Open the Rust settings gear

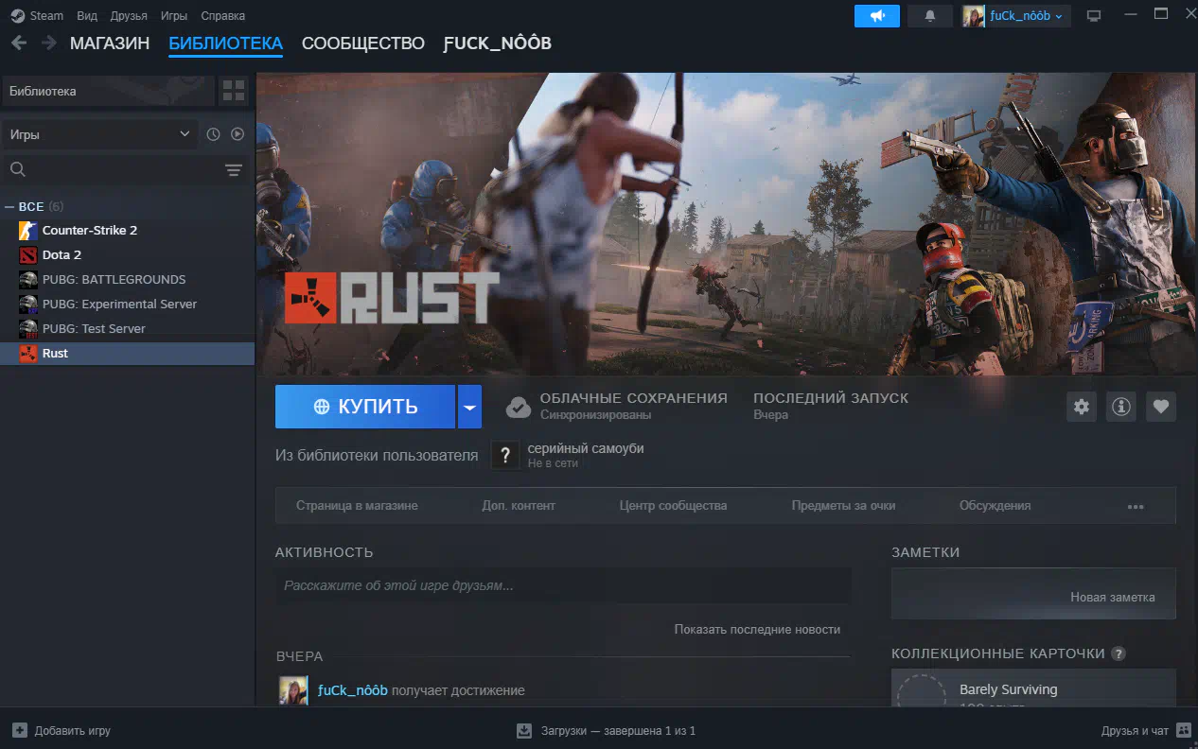pyautogui.click(x=1082, y=407)
